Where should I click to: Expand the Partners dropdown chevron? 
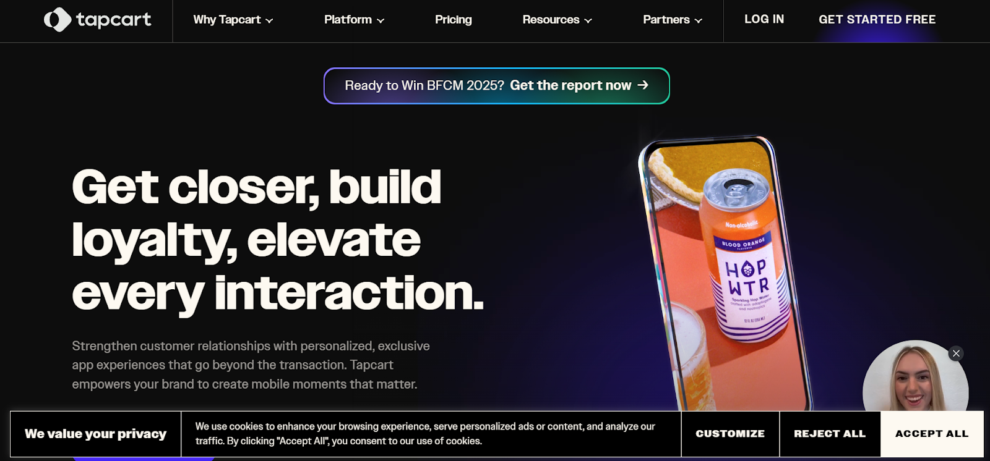699,20
